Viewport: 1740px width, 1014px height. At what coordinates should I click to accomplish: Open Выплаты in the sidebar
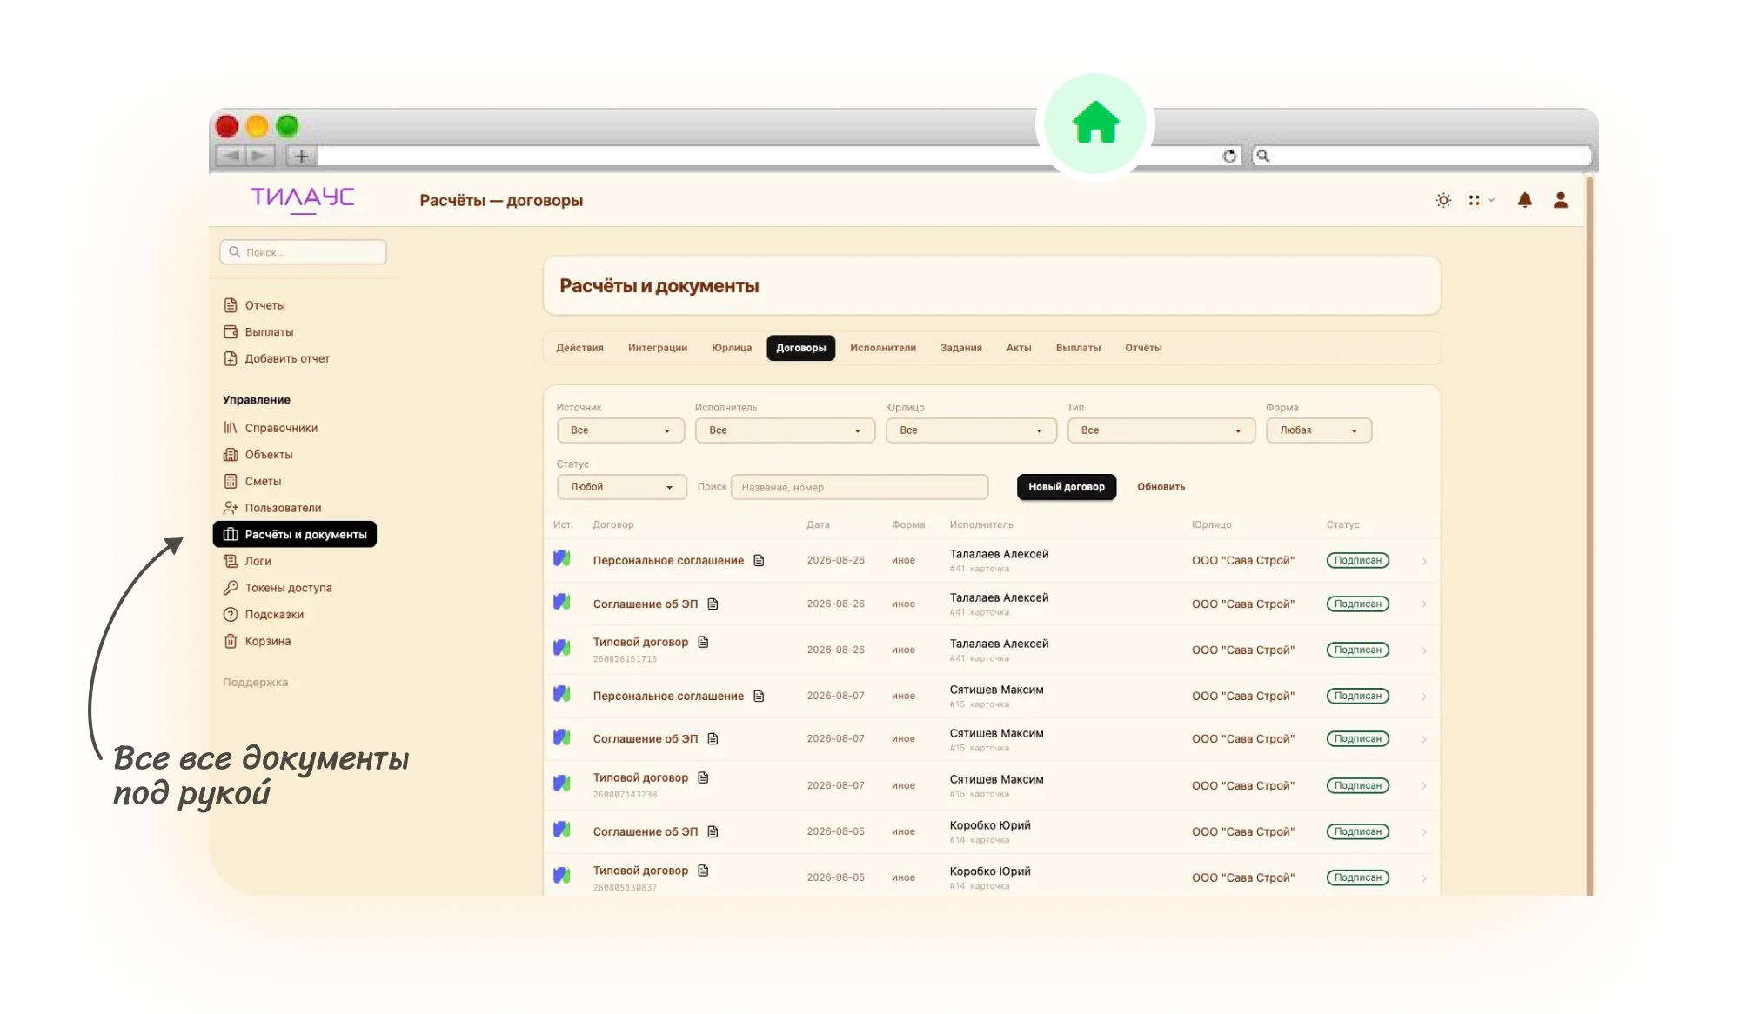(x=258, y=332)
